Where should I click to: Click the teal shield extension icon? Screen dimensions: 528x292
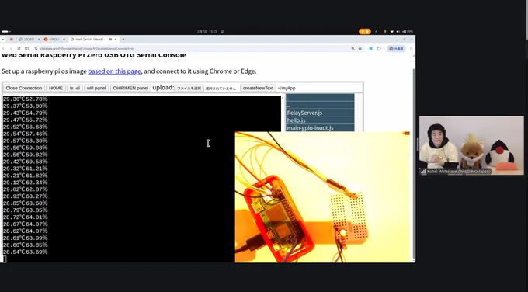point(370,48)
